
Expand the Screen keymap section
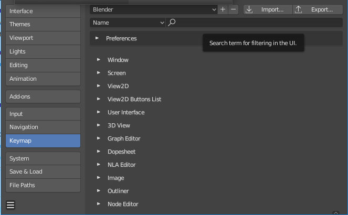tap(99, 73)
